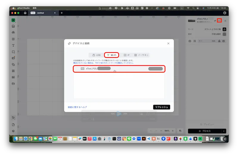Switch to the IP connection tab

pos(126,55)
